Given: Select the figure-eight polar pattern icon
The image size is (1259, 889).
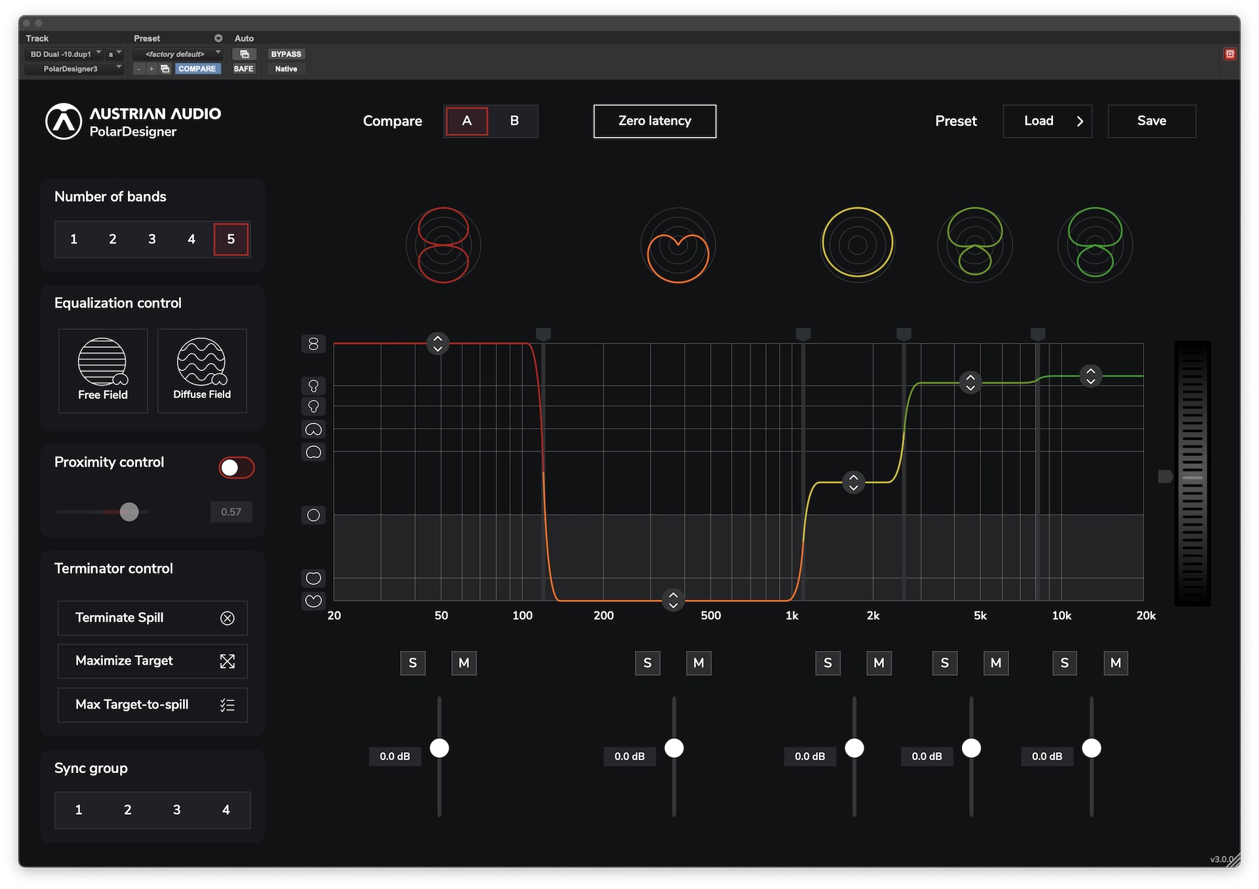Looking at the screenshot, I should tap(313, 344).
